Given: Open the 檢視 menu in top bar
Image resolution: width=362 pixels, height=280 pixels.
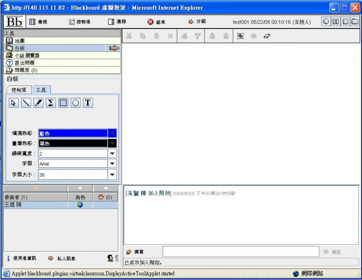Looking at the screenshot, I should tap(38, 22).
